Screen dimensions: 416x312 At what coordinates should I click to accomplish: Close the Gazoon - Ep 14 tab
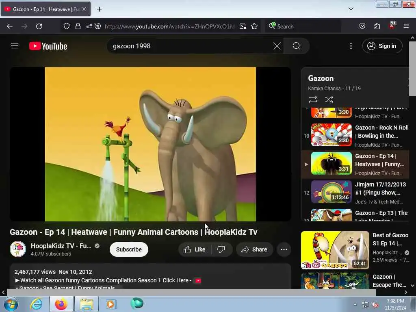(84, 9)
